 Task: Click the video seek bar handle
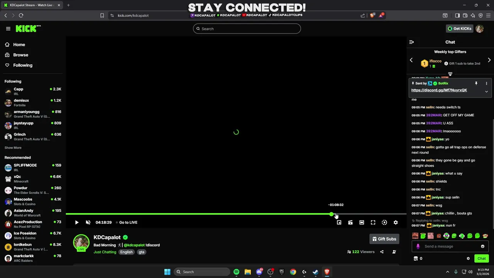[x=332, y=214]
